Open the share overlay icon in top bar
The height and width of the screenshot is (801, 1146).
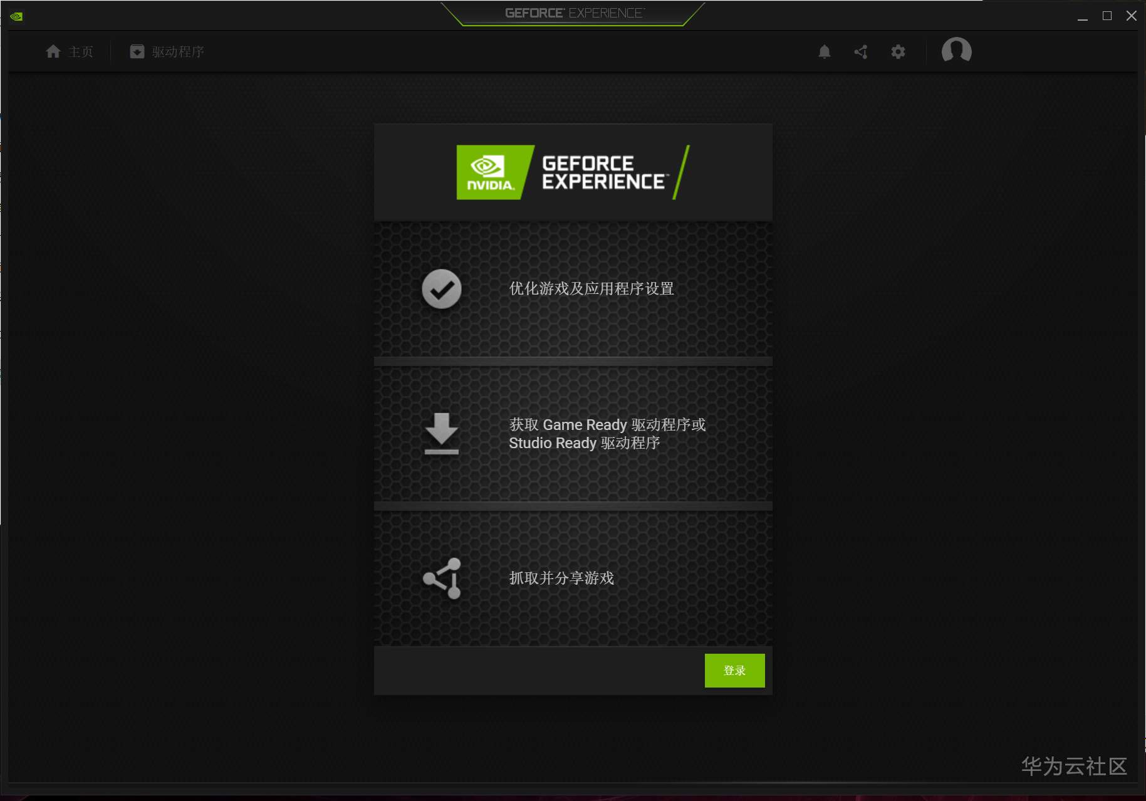pyautogui.click(x=861, y=52)
